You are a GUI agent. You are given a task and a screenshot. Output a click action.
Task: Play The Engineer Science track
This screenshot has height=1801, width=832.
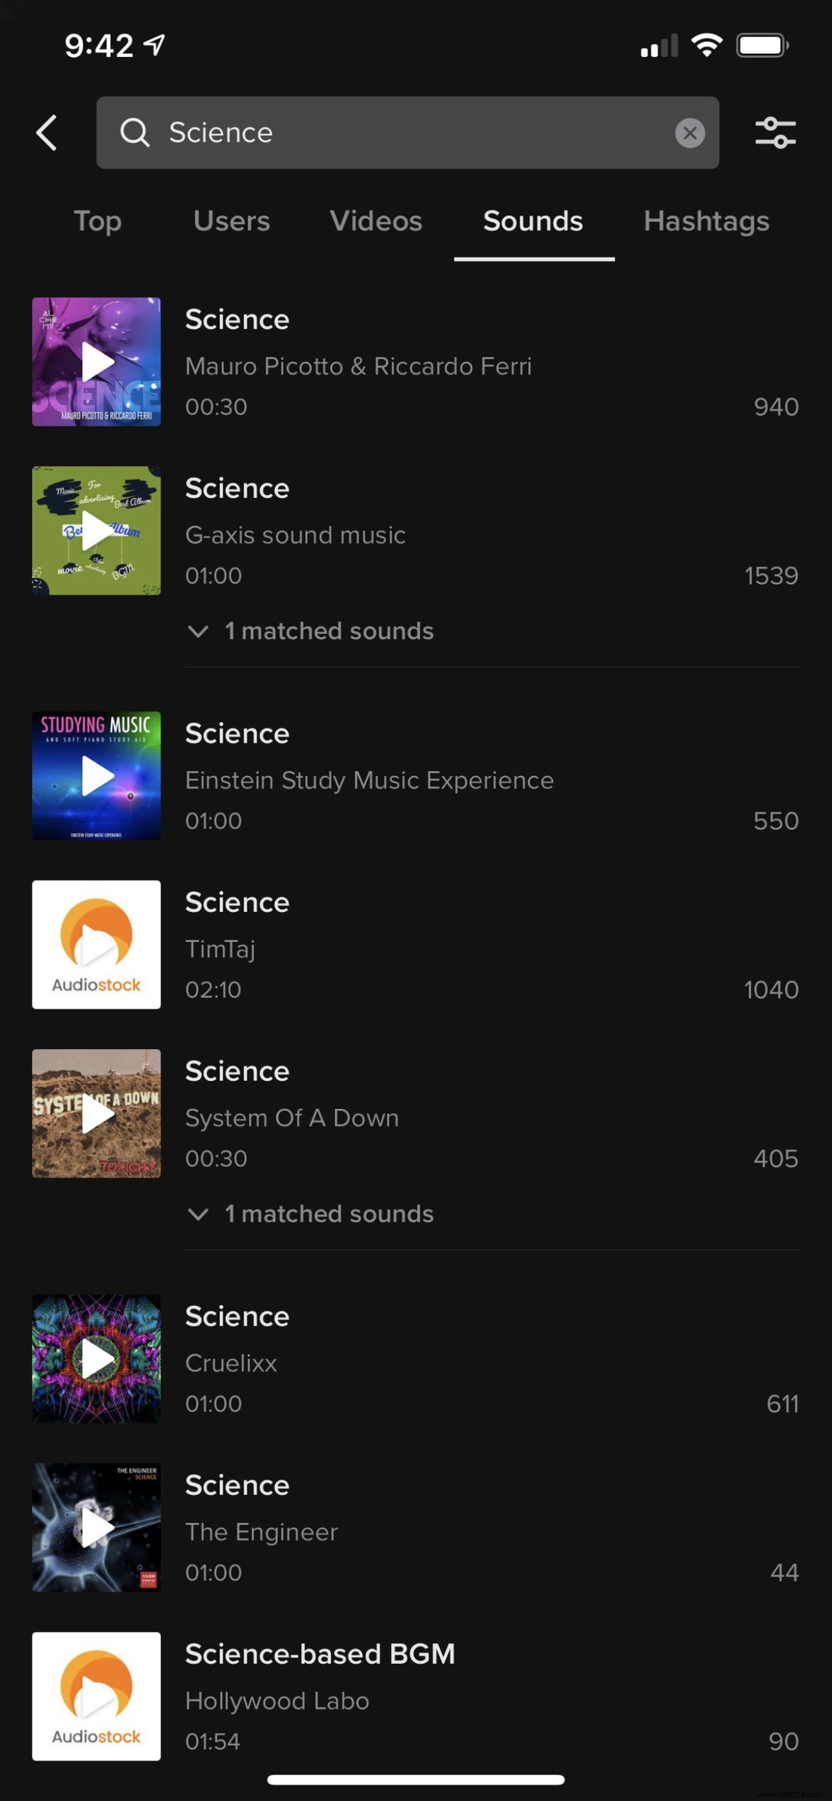(x=97, y=1527)
